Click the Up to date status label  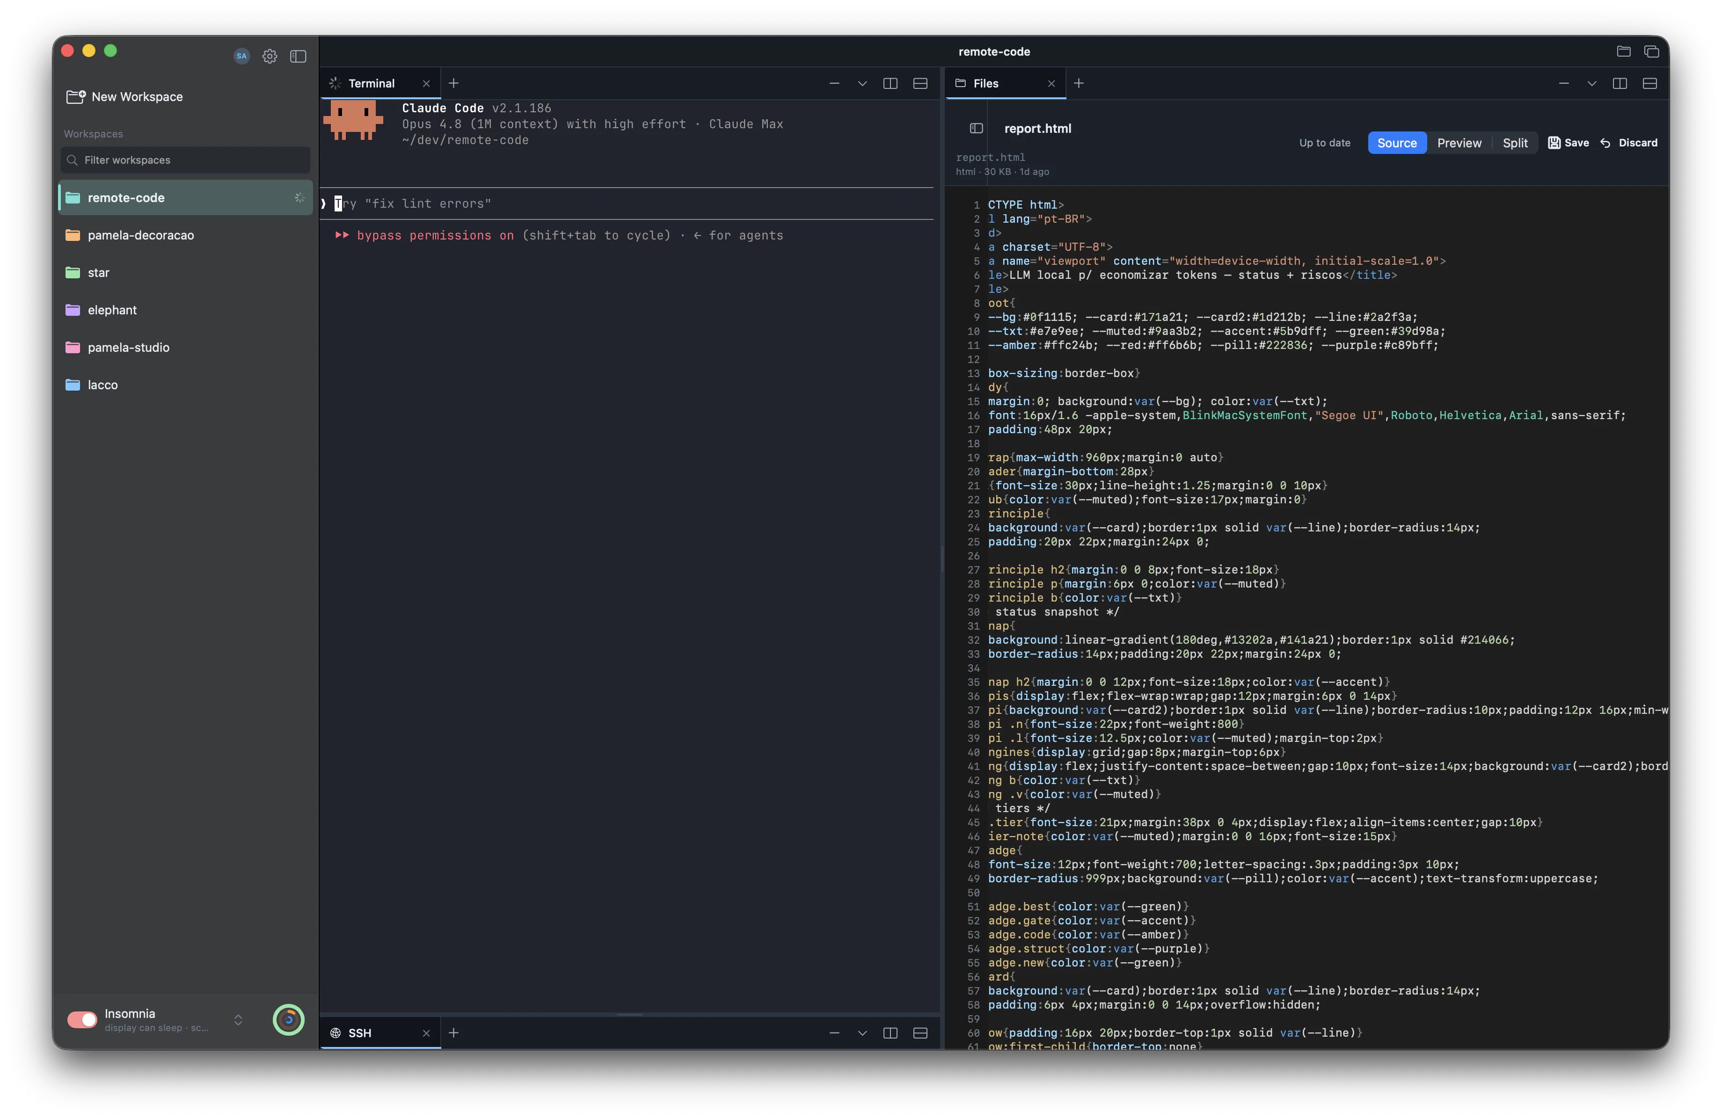[1324, 143]
